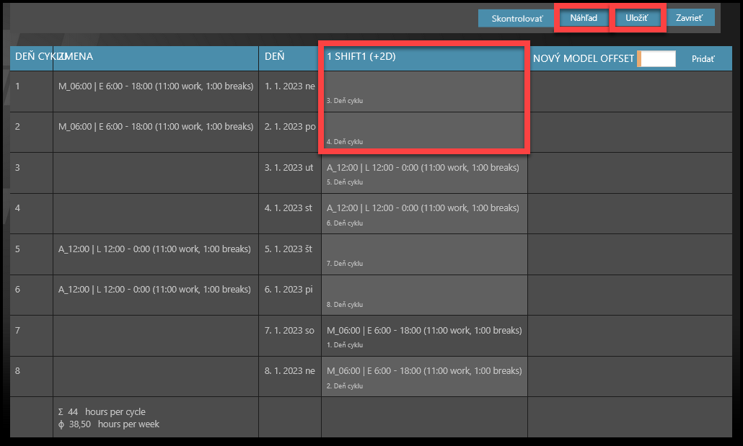Select the M_06:00 shift in cycle day 2
The width and height of the screenshot is (743, 446).
pyautogui.click(x=155, y=126)
